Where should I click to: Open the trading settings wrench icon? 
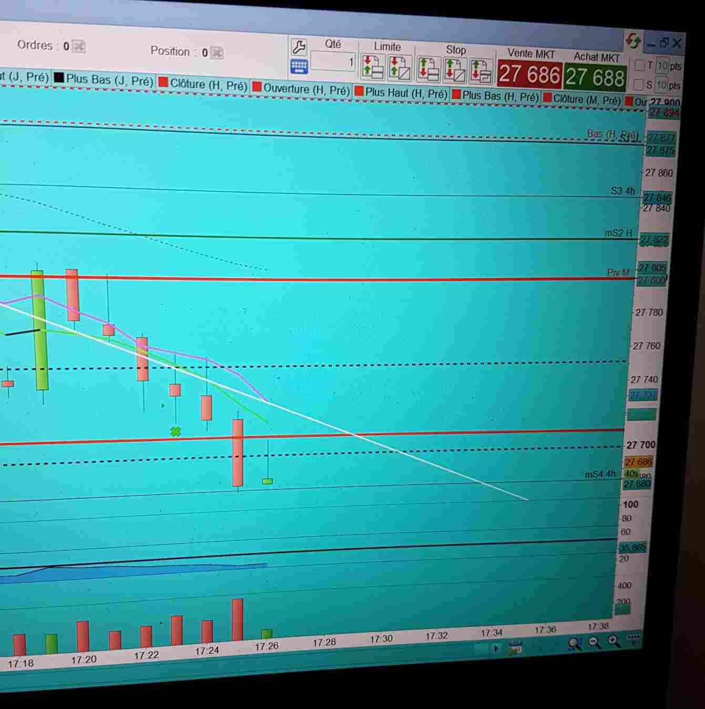coord(299,47)
